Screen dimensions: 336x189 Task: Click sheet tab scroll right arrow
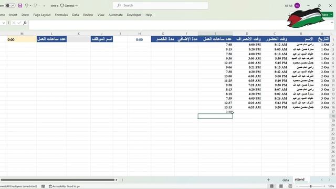[x=329, y=180]
